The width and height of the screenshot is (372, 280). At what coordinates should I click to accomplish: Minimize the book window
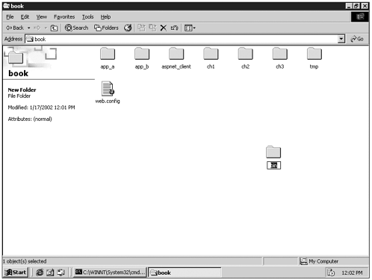pos(349,6)
